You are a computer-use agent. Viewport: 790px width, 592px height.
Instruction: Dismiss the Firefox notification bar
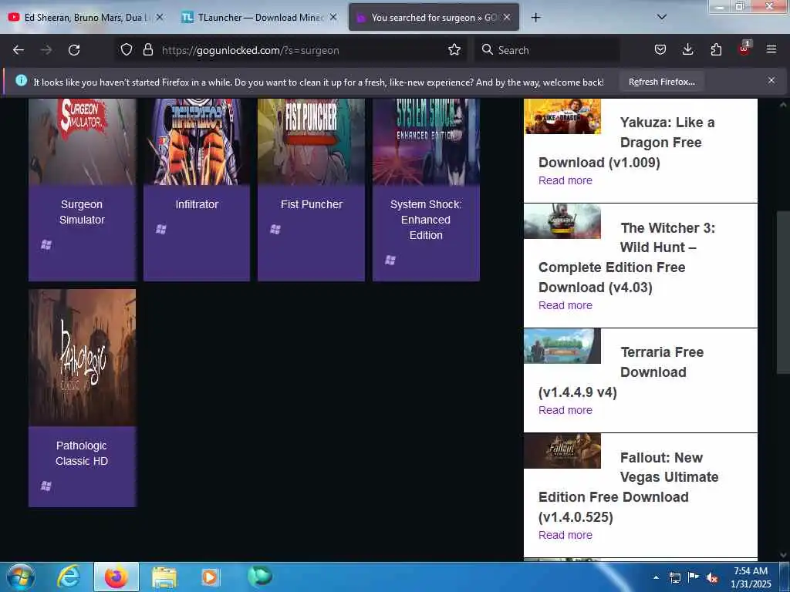[x=771, y=80]
